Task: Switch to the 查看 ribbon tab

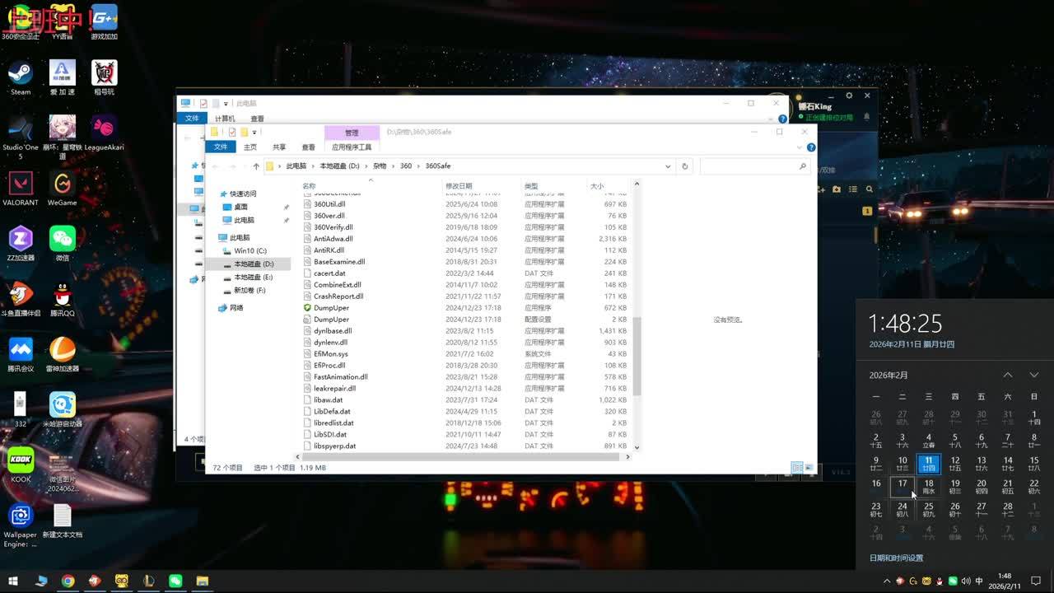Action: click(x=308, y=147)
